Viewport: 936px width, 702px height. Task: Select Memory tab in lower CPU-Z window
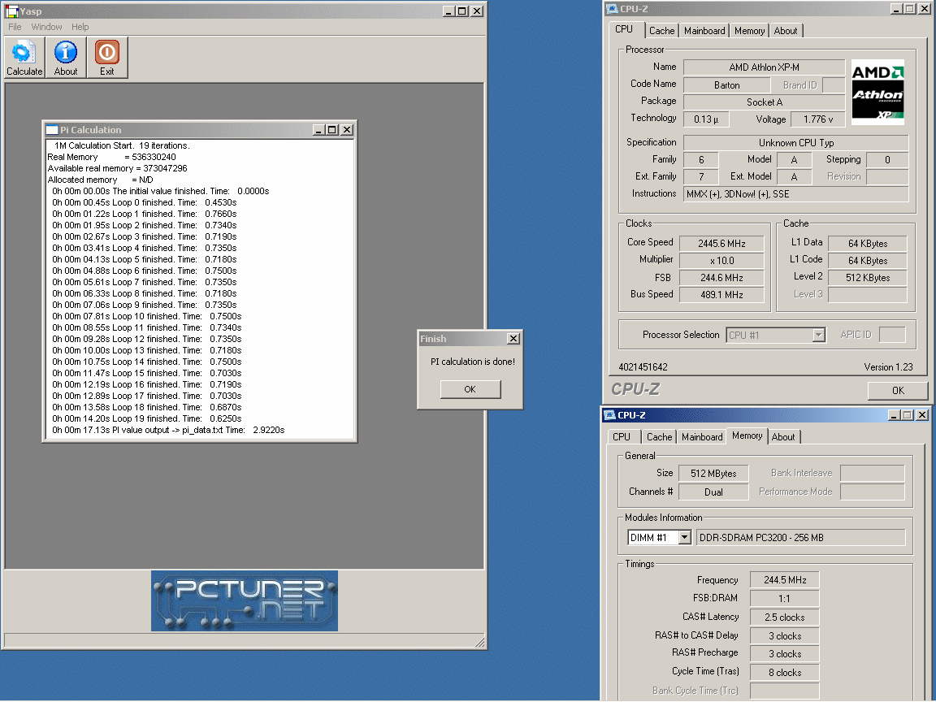tap(747, 435)
